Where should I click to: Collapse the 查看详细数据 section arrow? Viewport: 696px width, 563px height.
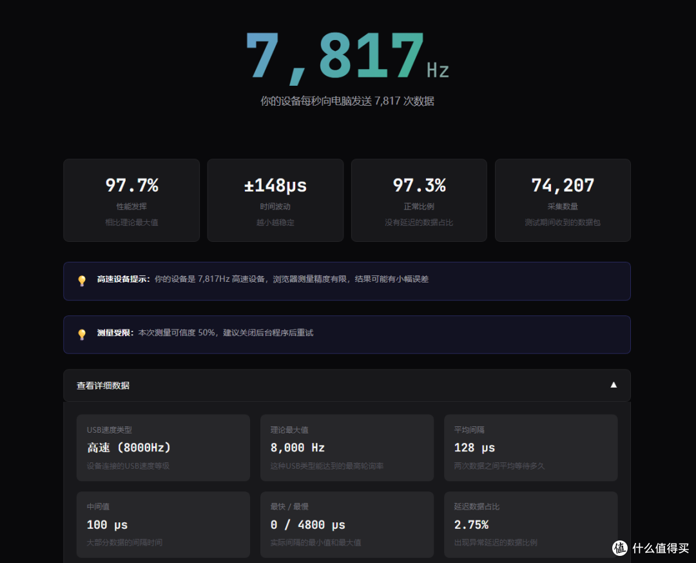(614, 385)
